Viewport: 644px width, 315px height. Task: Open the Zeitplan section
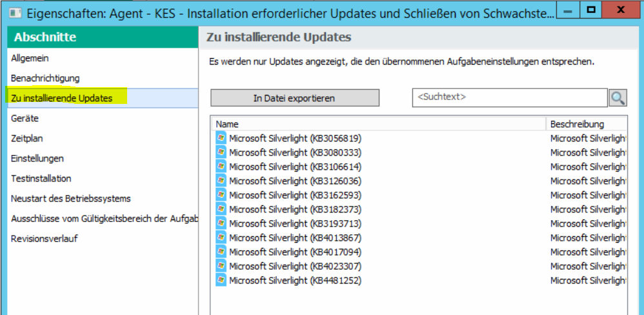(103, 138)
